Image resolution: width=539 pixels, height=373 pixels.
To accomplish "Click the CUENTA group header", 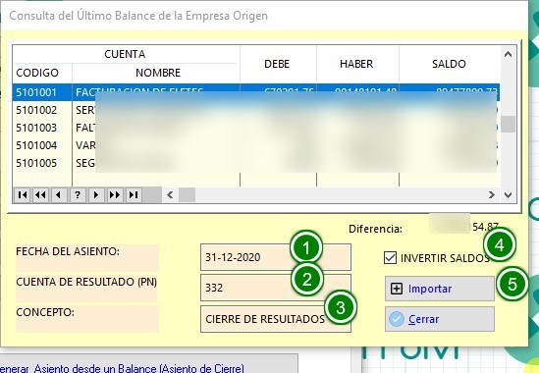I will tap(125, 54).
